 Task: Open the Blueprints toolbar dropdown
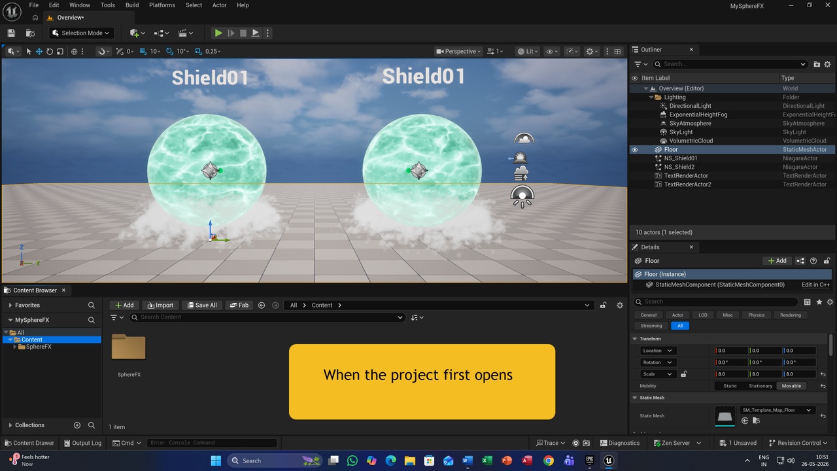point(162,33)
